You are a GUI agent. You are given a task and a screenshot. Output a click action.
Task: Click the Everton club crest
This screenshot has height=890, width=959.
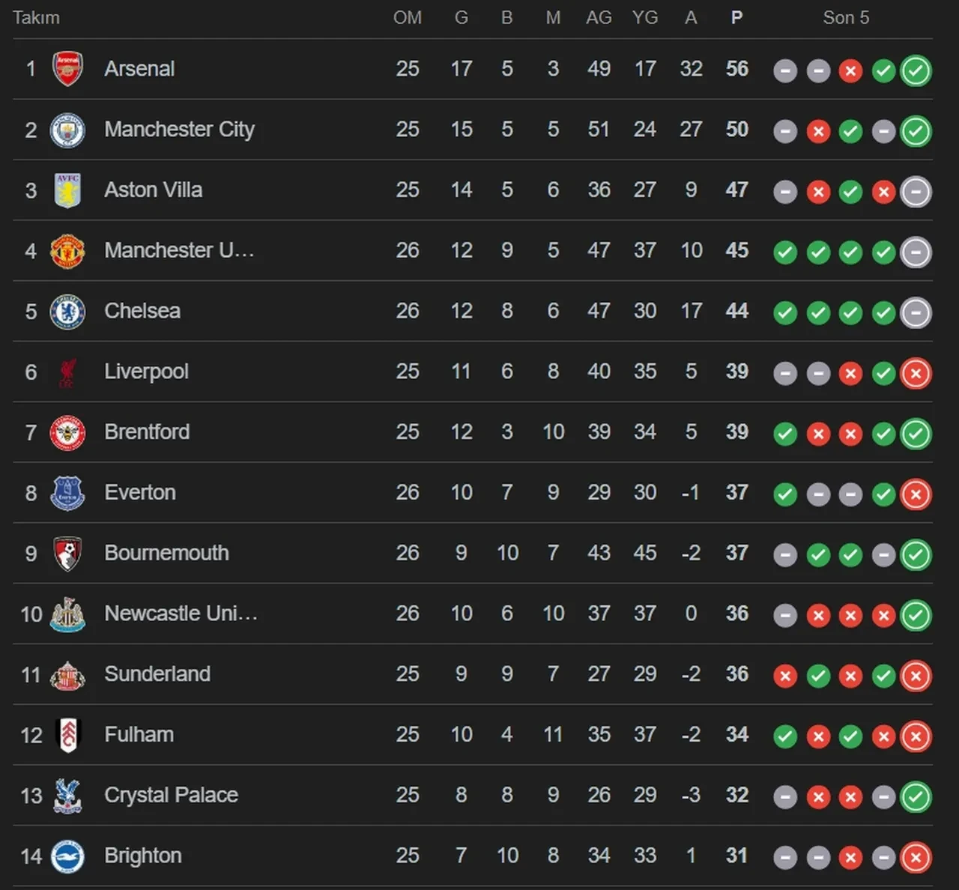point(67,493)
